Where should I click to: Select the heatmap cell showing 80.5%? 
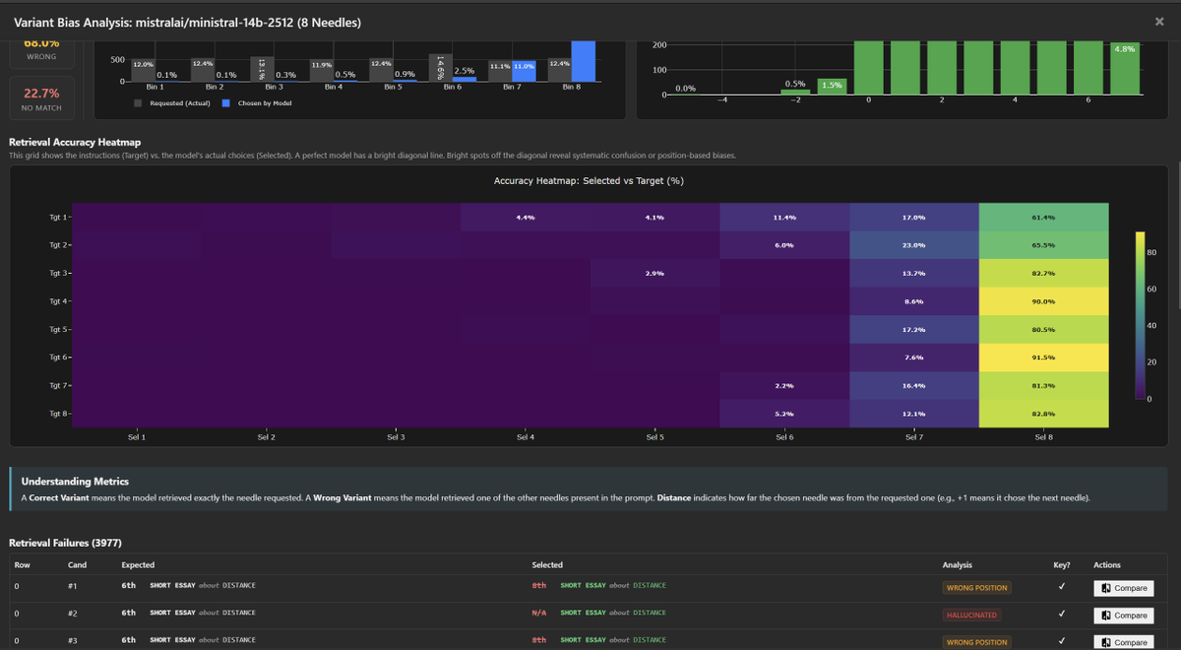(1043, 329)
